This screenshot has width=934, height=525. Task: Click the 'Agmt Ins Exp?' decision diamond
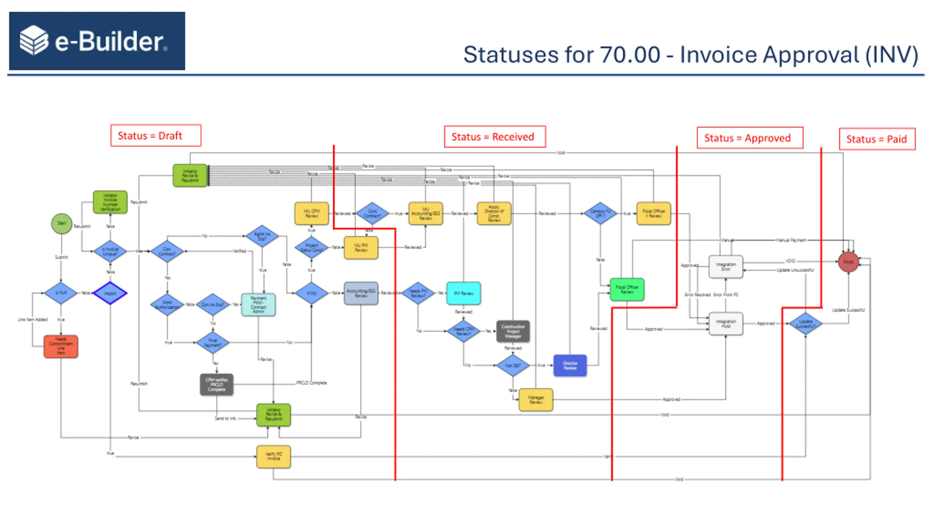click(262, 236)
